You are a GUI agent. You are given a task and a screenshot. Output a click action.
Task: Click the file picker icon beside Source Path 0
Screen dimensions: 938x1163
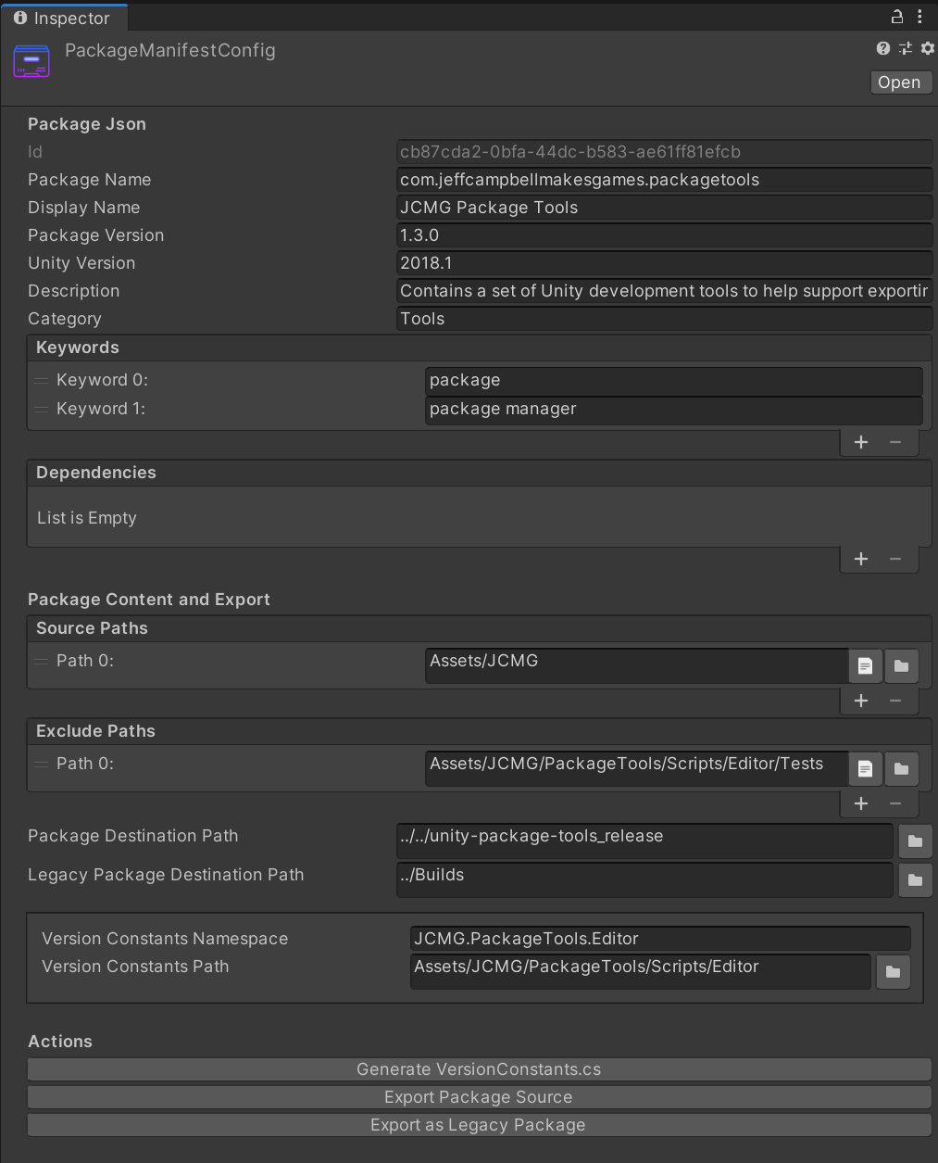point(865,665)
